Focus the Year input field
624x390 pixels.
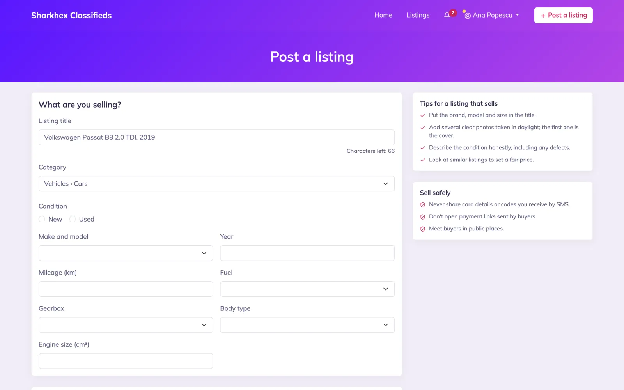tap(307, 253)
